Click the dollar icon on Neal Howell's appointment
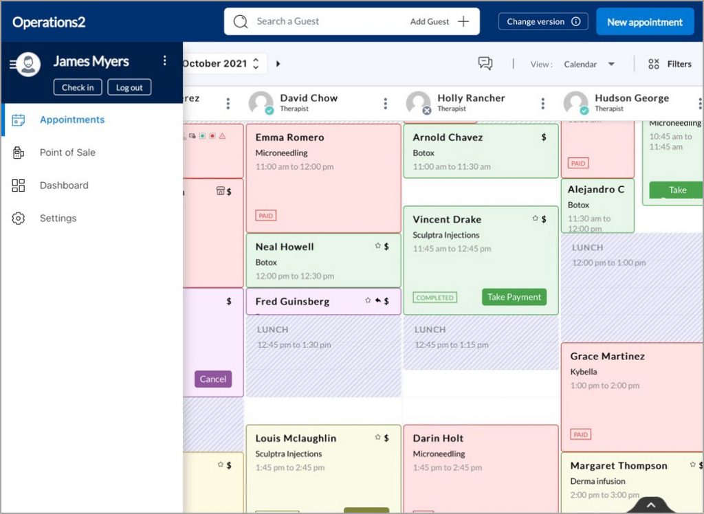The width and height of the screenshot is (704, 514). 387,247
